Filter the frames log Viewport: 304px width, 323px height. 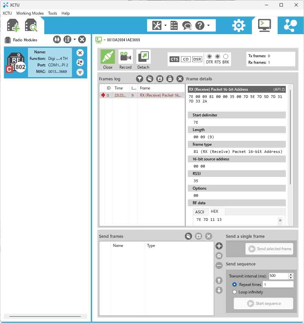(140, 79)
